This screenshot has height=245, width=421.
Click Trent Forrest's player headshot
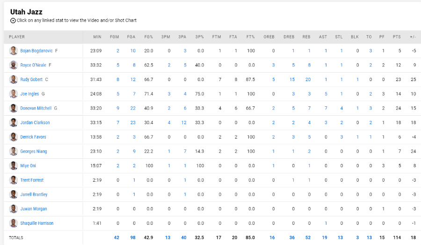[14, 180]
